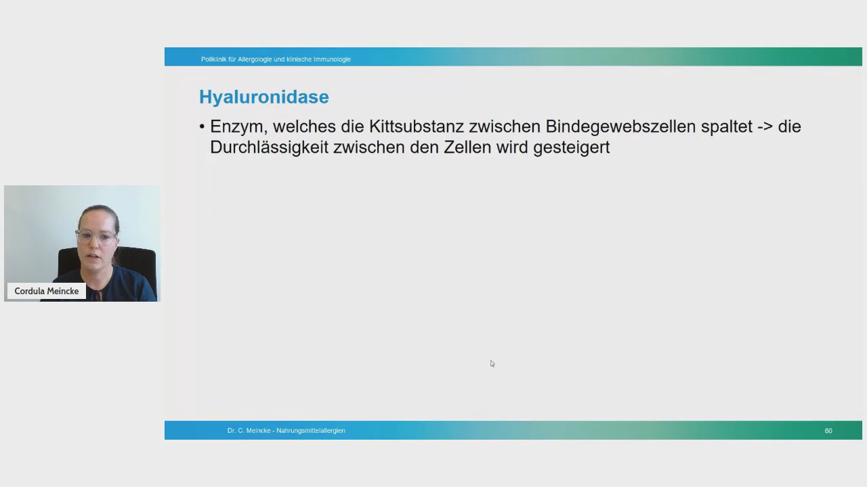Click the word Zellen in second line
Screen dimensions: 867x487
467,147
